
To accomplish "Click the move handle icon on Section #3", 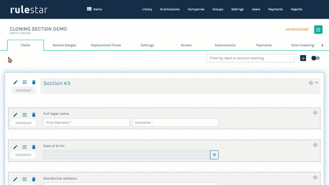I will tap(311, 83).
